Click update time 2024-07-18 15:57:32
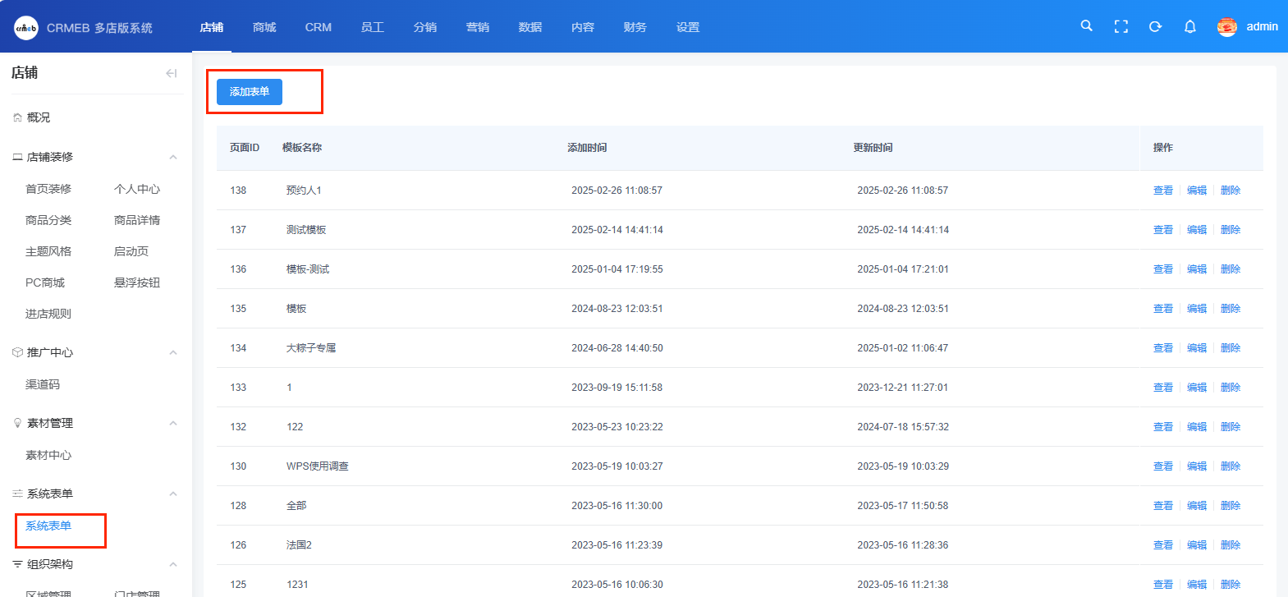1288x597 pixels. 903,427
